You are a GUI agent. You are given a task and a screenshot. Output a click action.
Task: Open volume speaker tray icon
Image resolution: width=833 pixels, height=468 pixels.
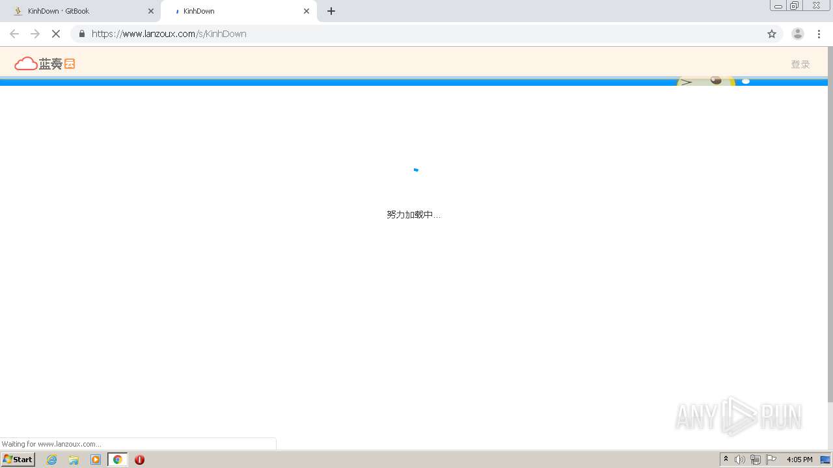point(740,460)
